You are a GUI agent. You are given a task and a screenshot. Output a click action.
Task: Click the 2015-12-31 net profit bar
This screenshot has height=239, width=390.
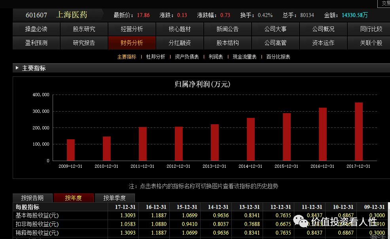click(287, 137)
